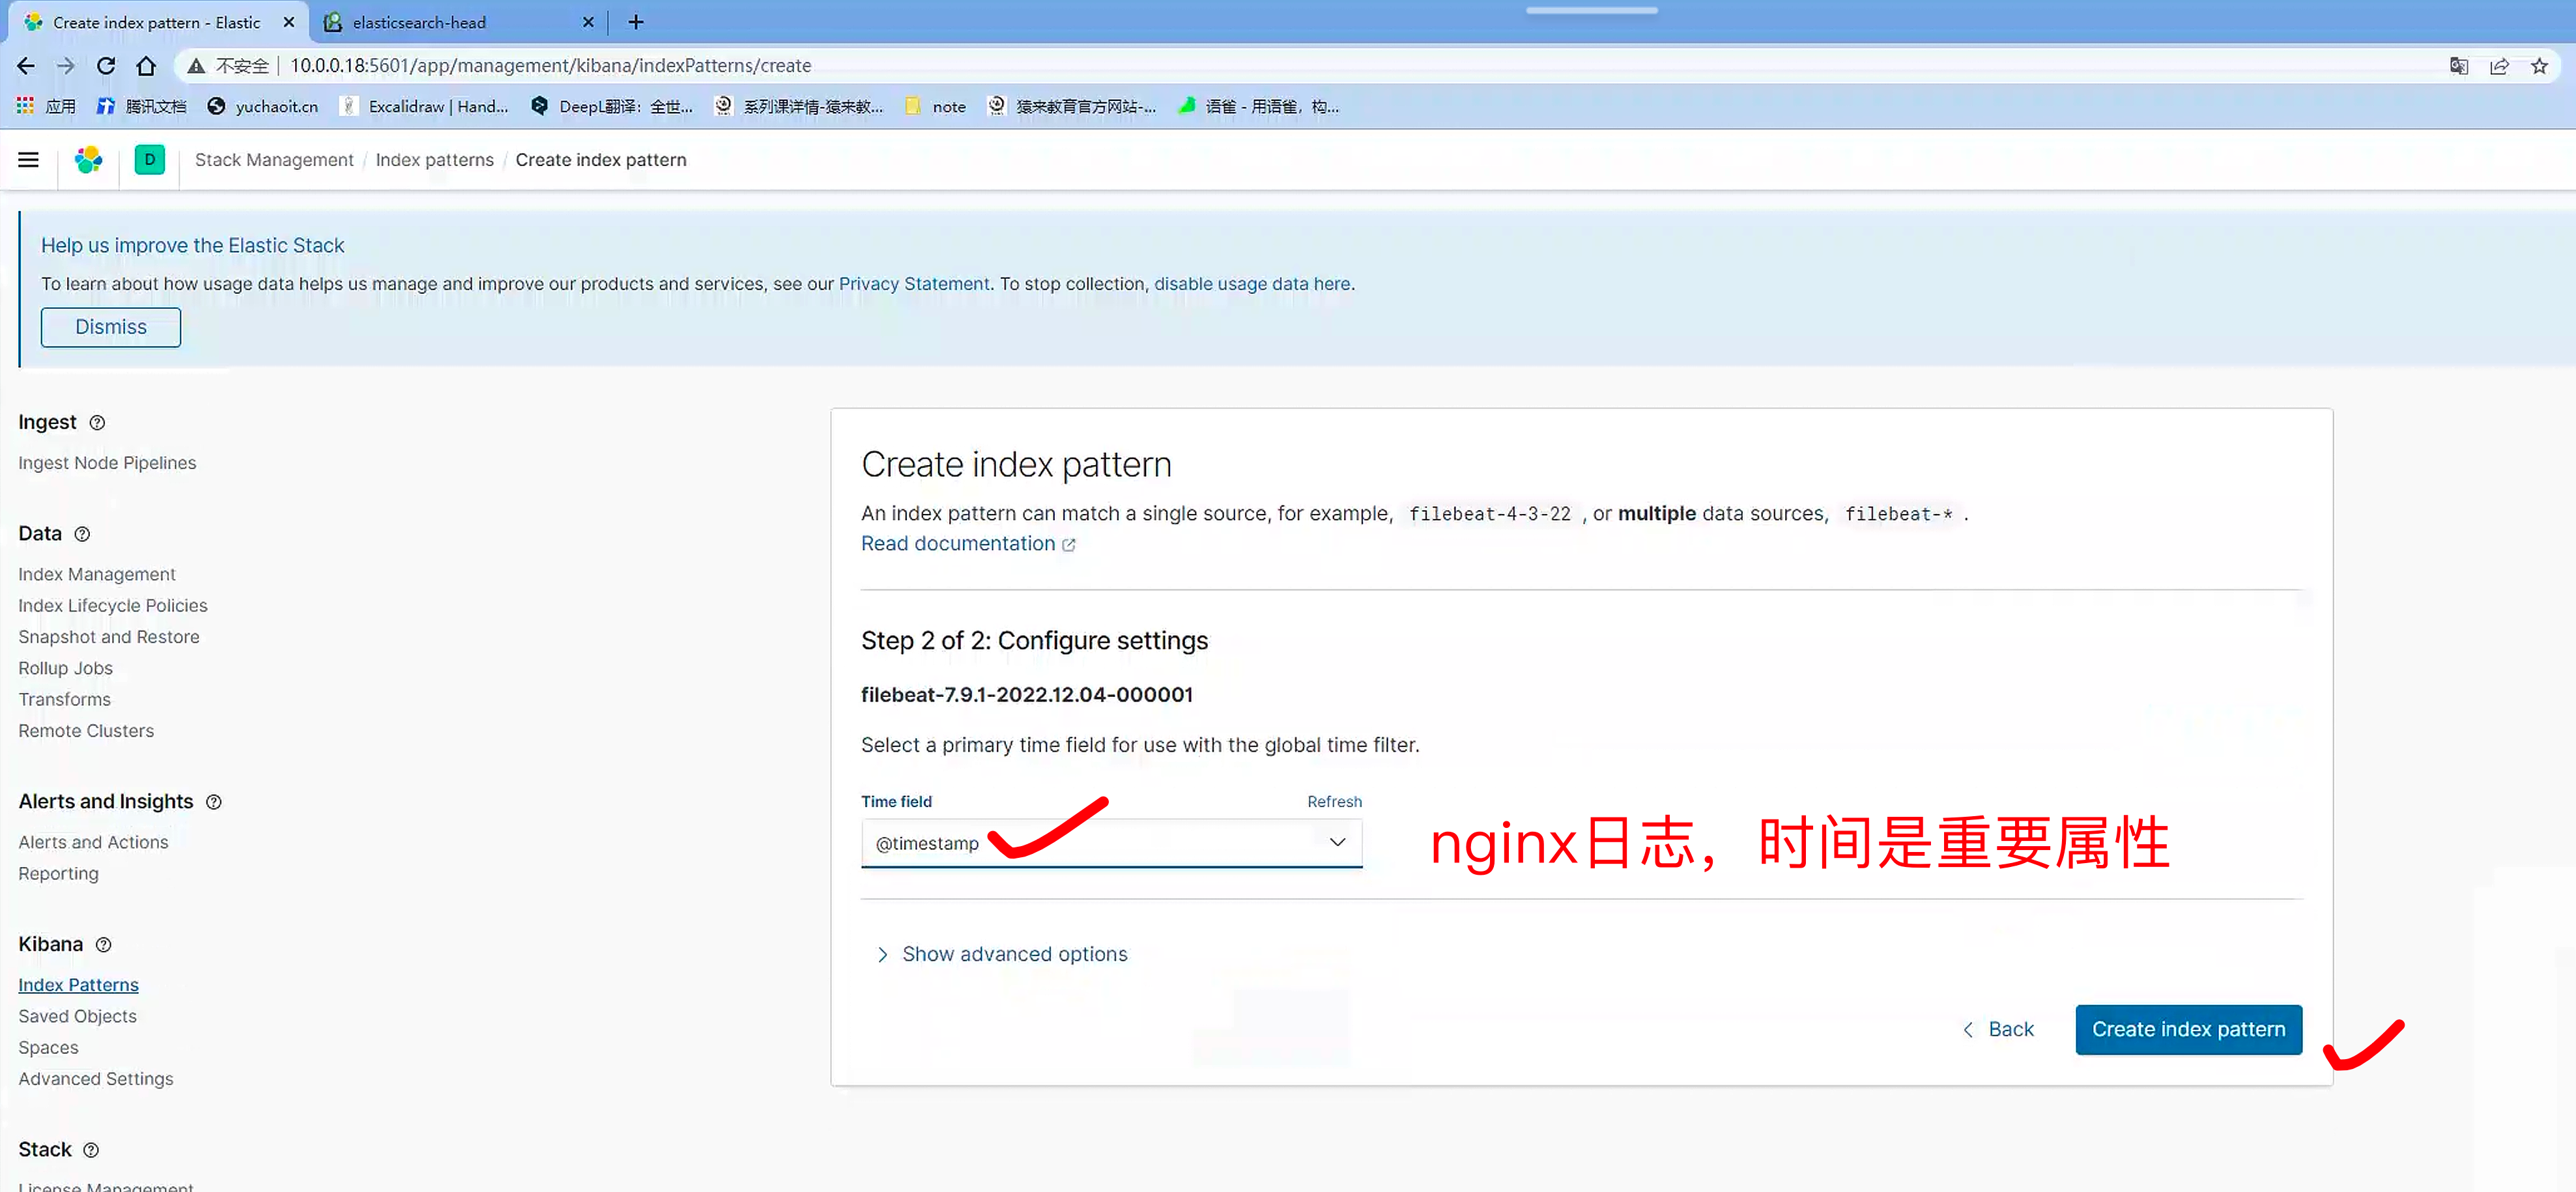Bookmark this page with star icon
Screen dimensions: 2576x1192
2539,66
